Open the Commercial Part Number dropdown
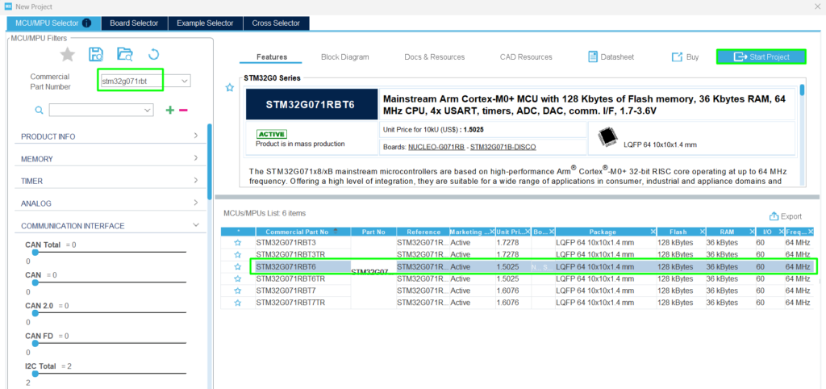Screen dimensions: 826x389 click(185, 81)
